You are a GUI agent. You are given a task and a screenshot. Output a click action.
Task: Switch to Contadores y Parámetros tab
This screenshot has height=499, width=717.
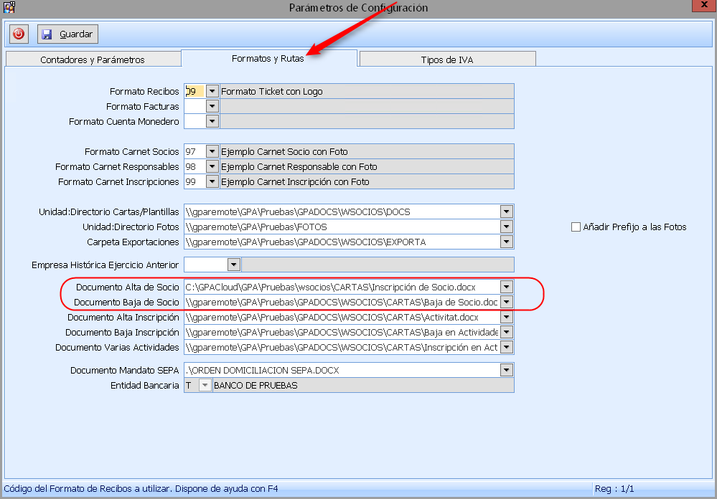click(93, 60)
